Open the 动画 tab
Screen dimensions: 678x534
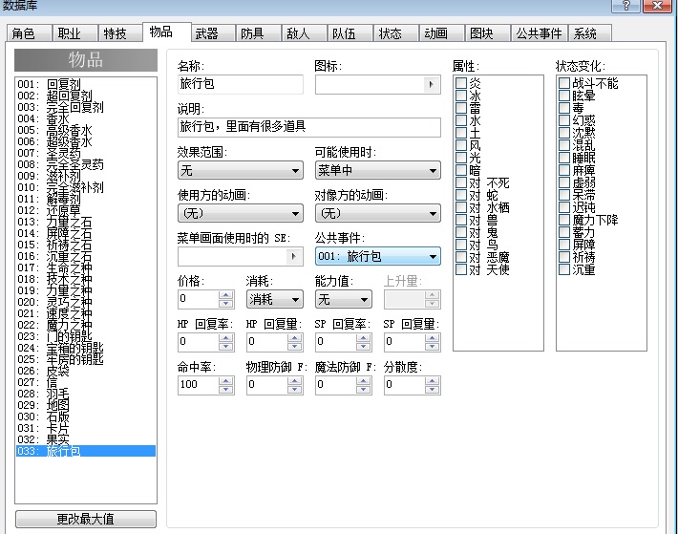click(441, 33)
